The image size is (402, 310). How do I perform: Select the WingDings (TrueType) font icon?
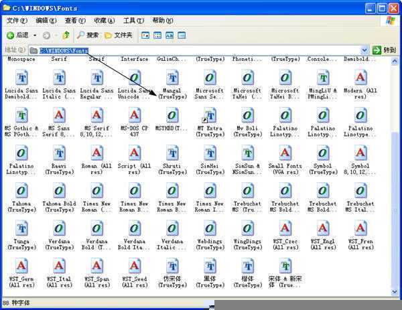click(248, 228)
